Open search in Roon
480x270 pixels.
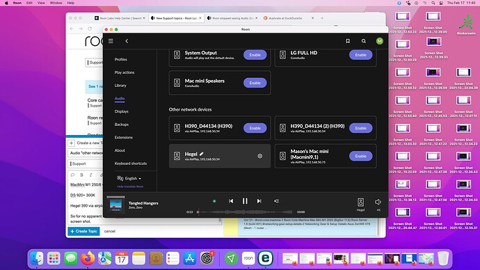click(x=364, y=41)
